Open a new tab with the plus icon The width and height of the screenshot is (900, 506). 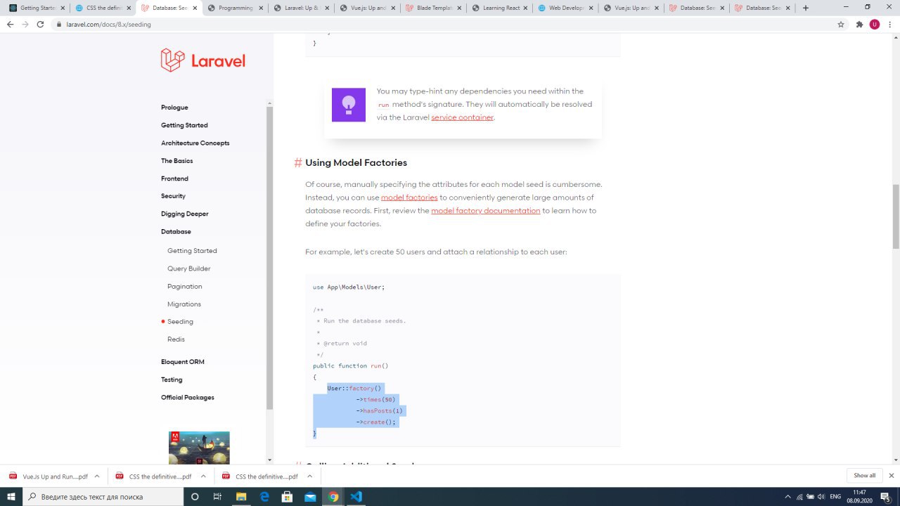click(x=806, y=8)
